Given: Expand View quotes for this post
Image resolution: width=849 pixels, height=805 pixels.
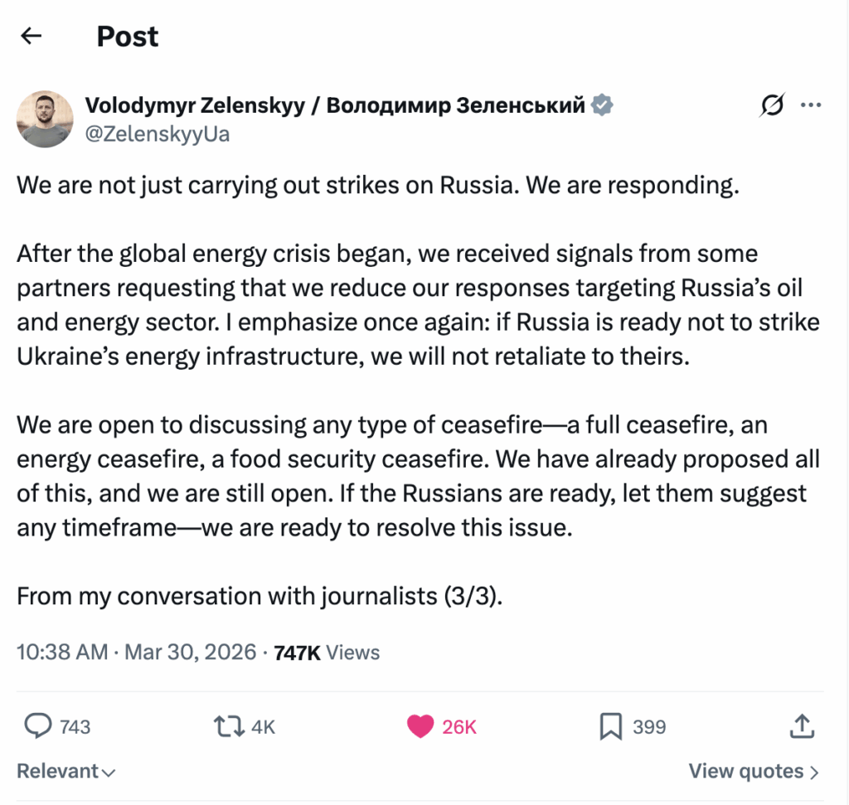Looking at the screenshot, I should pos(753,771).
